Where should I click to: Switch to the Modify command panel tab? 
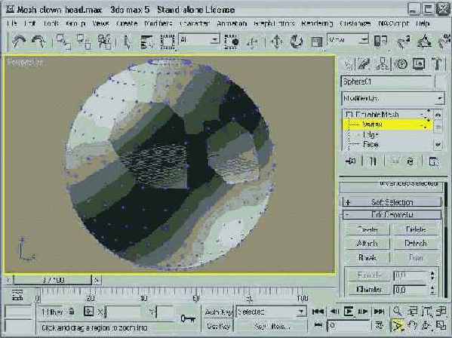364,64
